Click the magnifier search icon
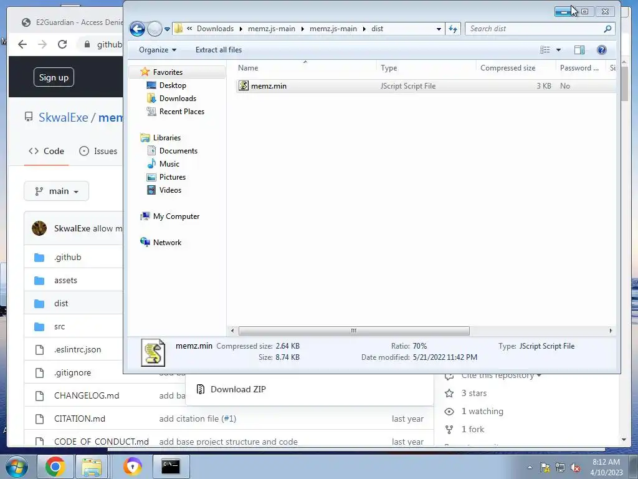The height and width of the screenshot is (479, 638). [x=608, y=29]
